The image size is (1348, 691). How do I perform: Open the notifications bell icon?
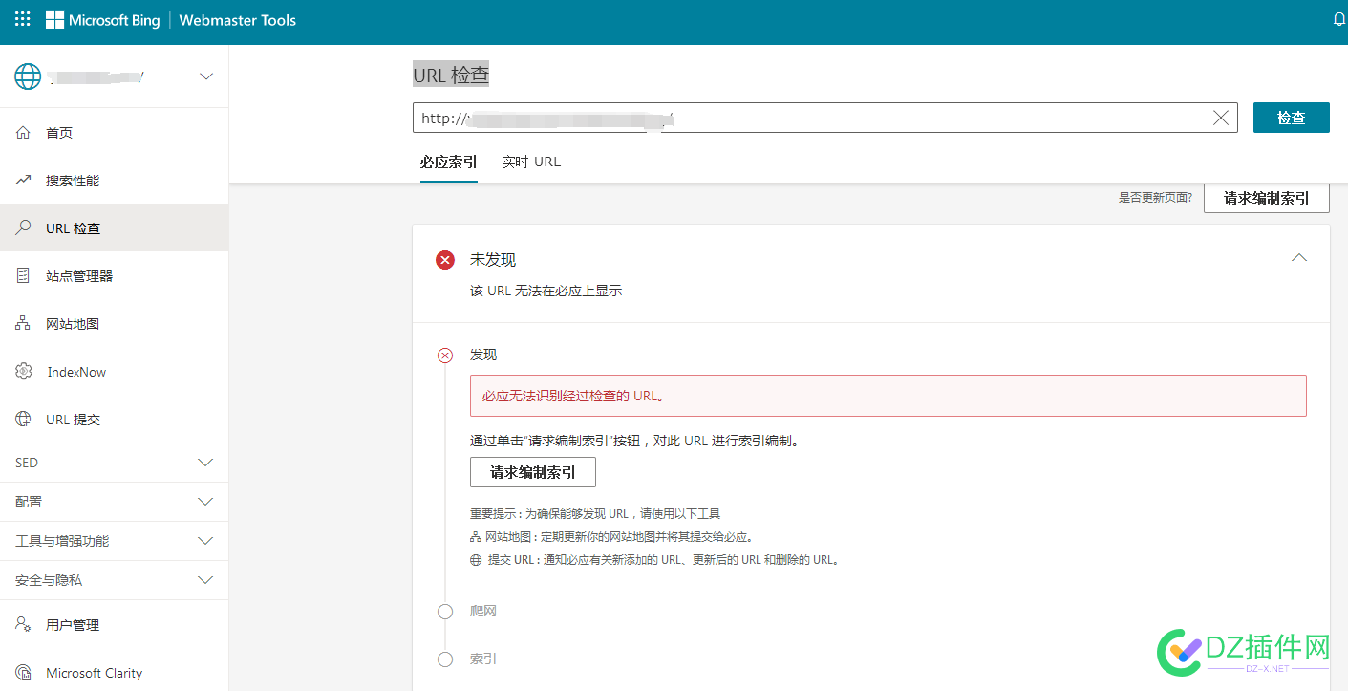1339,19
